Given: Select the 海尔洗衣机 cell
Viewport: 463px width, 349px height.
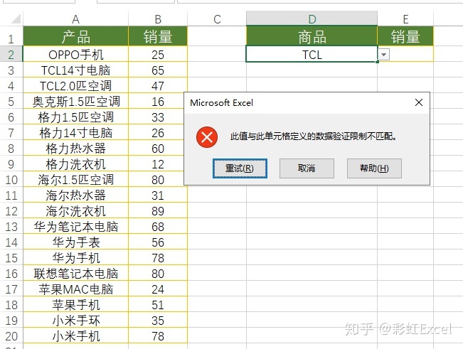Looking at the screenshot, I should pos(75,211).
